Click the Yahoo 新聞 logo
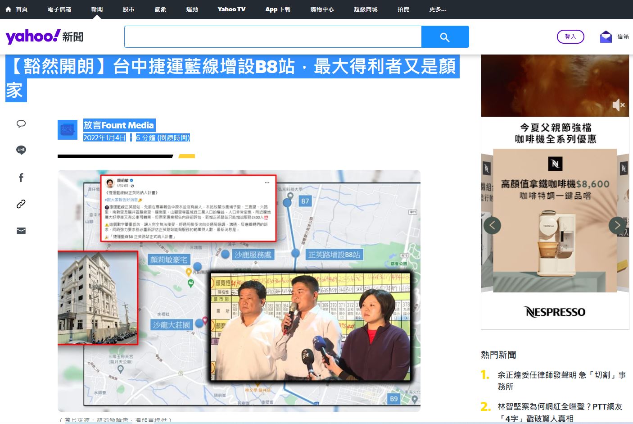 (x=44, y=36)
